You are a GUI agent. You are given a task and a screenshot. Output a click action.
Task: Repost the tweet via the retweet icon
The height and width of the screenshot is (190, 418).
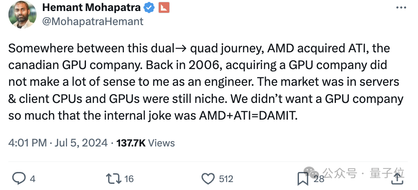113,178
